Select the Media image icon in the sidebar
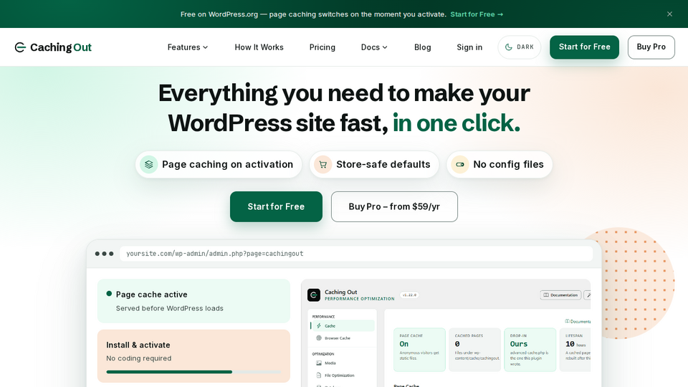688x387 pixels. point(319,363)
